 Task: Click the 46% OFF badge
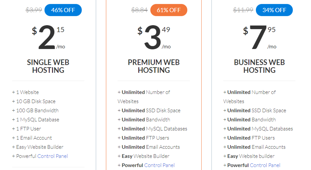63,10
